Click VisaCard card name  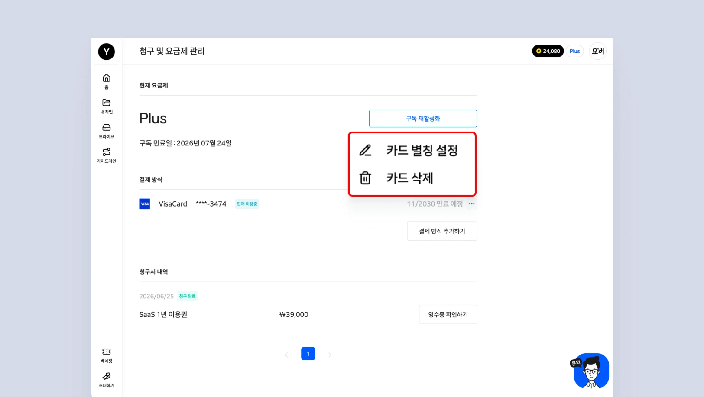[173, 204]
